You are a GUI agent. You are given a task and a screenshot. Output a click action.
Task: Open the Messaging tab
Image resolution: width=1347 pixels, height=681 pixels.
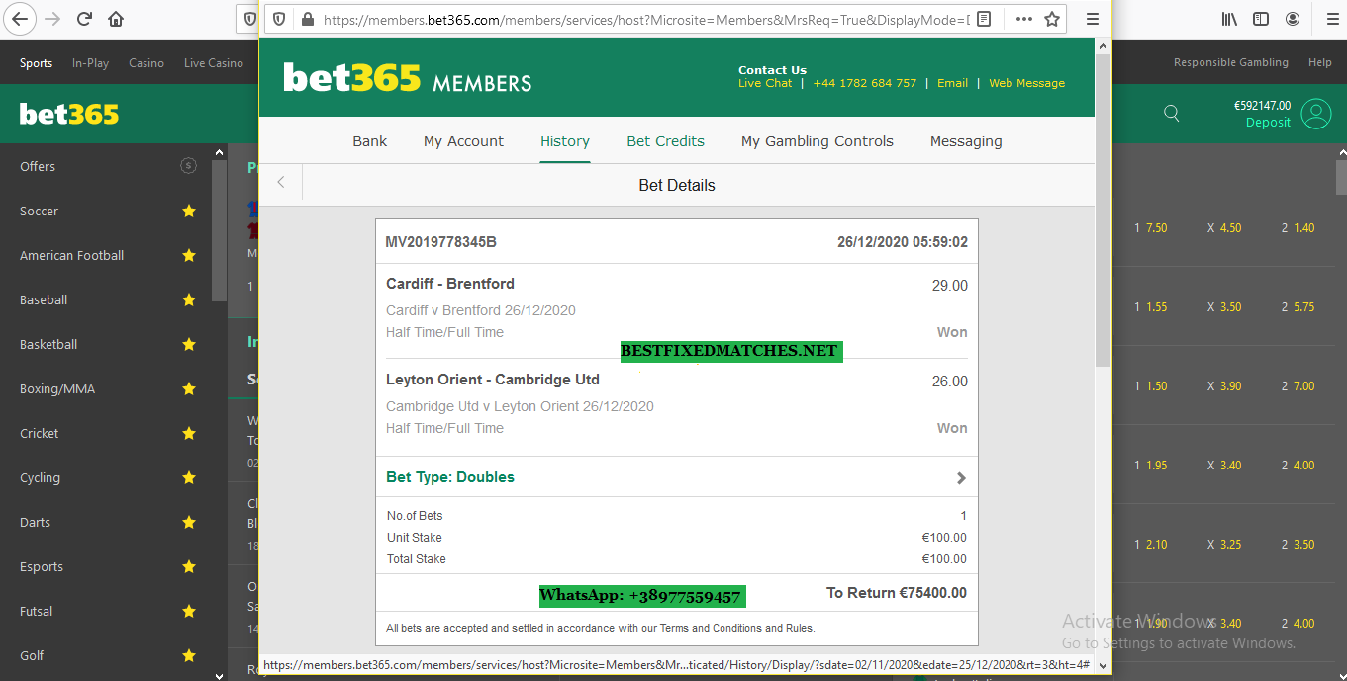point(966,141)
